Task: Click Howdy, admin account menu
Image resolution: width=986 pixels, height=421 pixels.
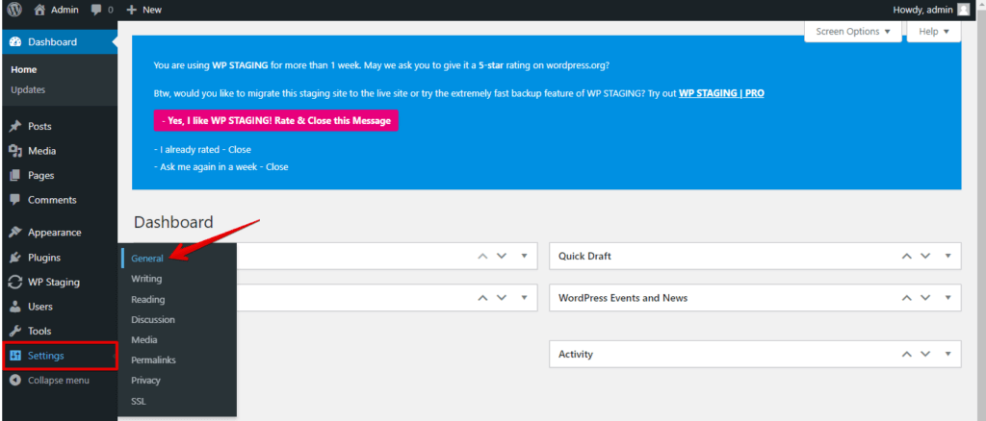Action: coord(931,10)
